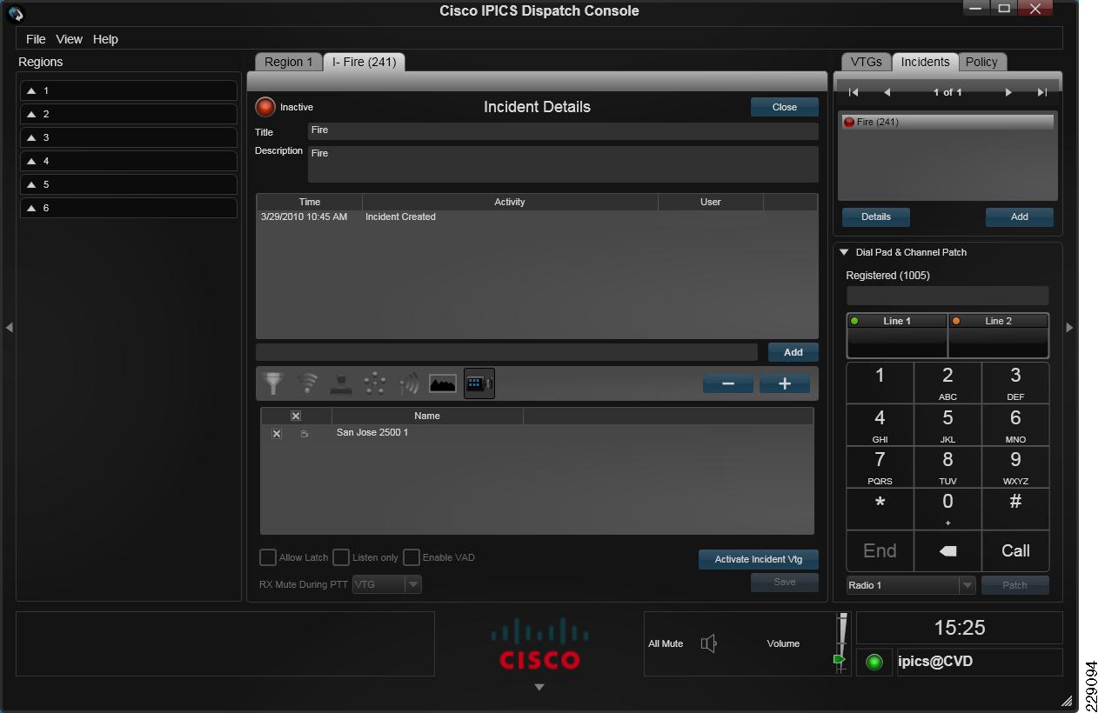Screen dimensions: 1098x713
Task: Click Add button beside journal entry field
Action: 793,352
